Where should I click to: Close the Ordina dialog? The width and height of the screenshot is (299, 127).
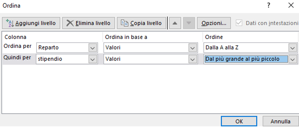pyautogui.click(x=291, y=6)
